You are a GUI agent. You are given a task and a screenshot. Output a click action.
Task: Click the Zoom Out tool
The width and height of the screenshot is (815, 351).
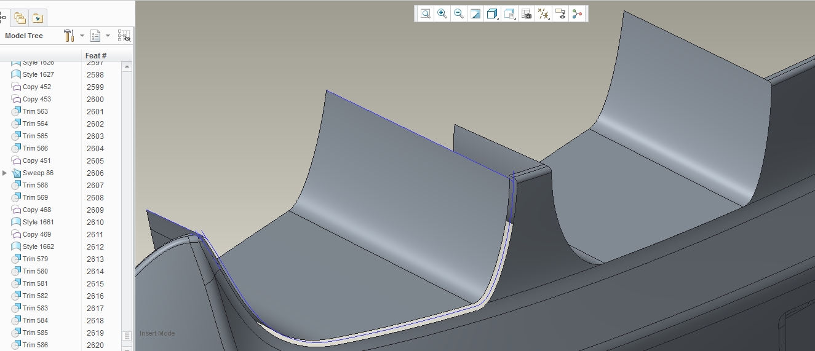tap(458, 14)
